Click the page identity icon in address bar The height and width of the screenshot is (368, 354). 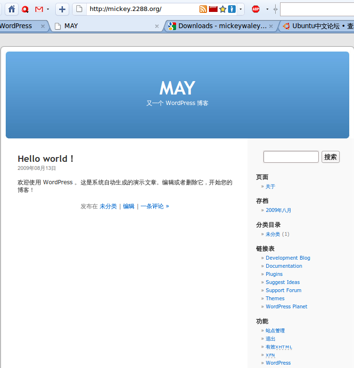[x=79, y=9]
